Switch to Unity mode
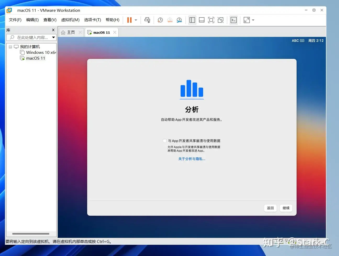This screenshot has width=339, height=256. 220,20
